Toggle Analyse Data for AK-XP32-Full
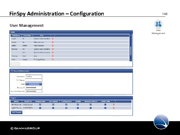Screen dimensions: 180x135 (x=40, y=104)
